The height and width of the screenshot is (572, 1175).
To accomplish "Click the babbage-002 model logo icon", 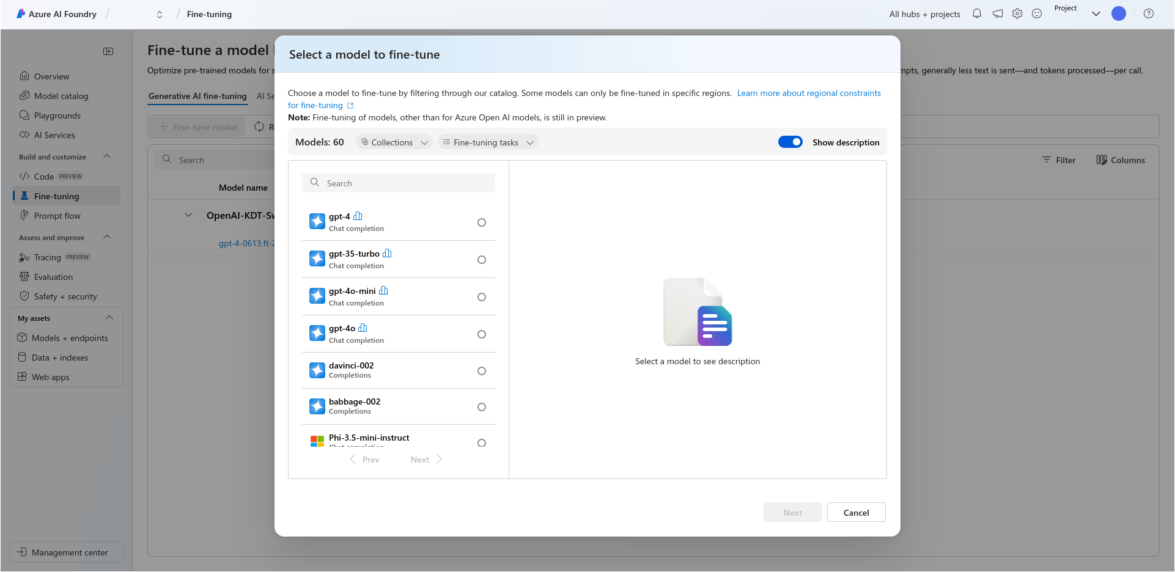I will (317, 406).
